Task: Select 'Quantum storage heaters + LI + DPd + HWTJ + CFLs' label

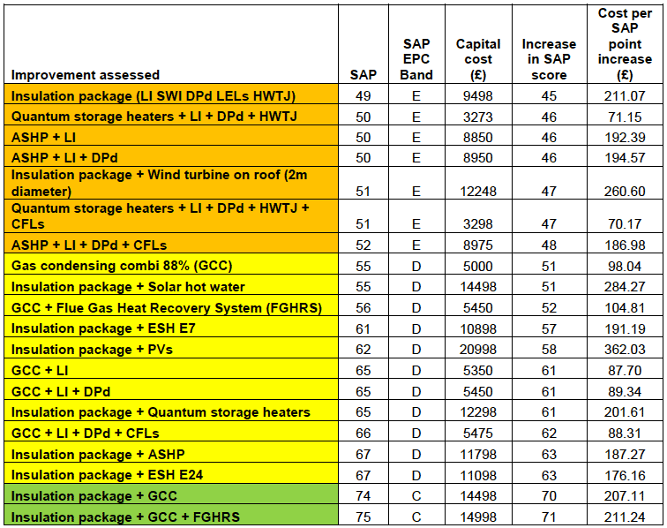Action: (160, 216)
